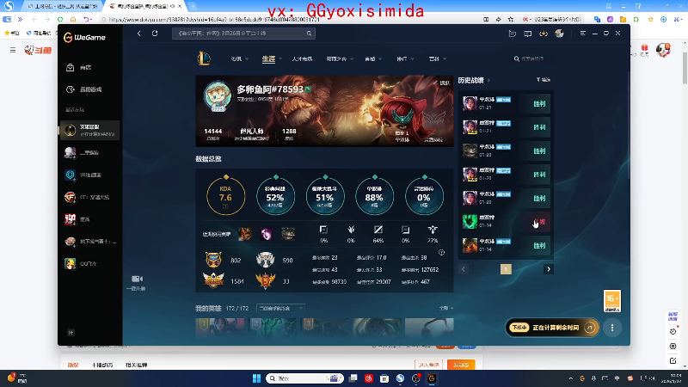Click the record video camera icon
Viewport: 688px width, 387px height.
137,279
